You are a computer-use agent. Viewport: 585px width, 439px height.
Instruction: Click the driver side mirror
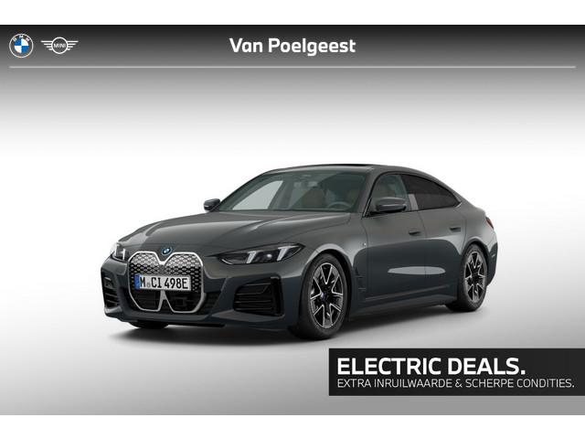click(x=390, y=205)
